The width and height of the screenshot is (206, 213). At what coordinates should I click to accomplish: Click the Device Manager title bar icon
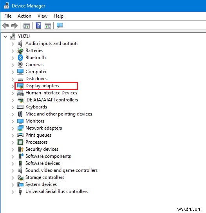(6, 5)
